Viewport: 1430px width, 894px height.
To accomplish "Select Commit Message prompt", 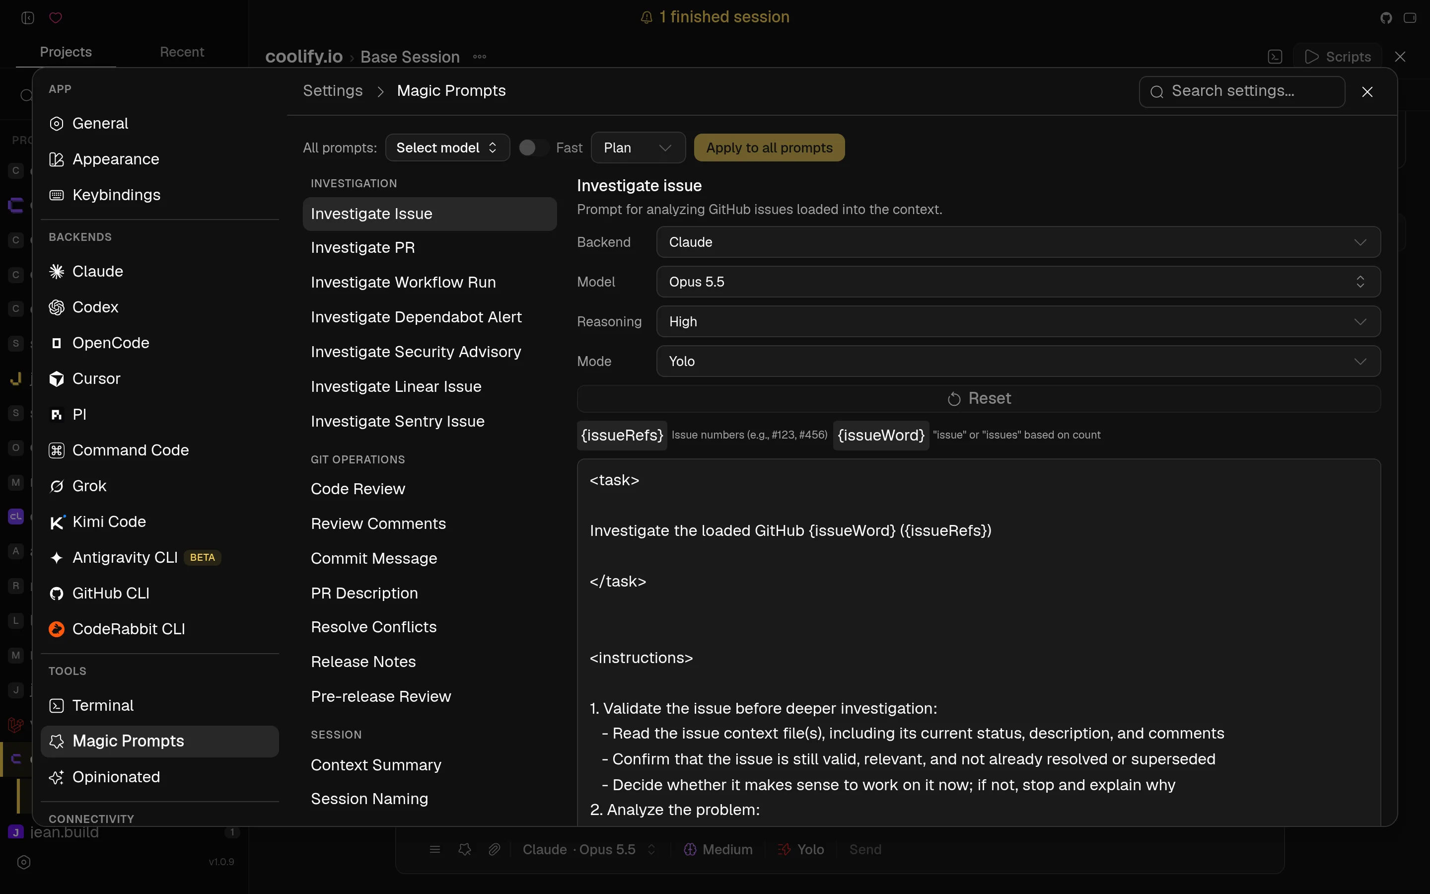I will coord(429,558).
